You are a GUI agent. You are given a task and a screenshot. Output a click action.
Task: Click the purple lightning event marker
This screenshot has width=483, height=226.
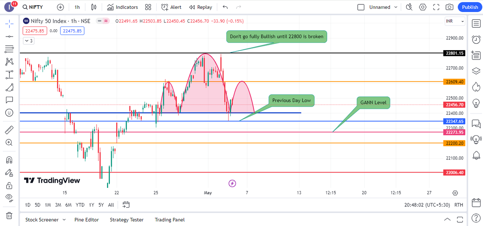[x=232, y=183]
